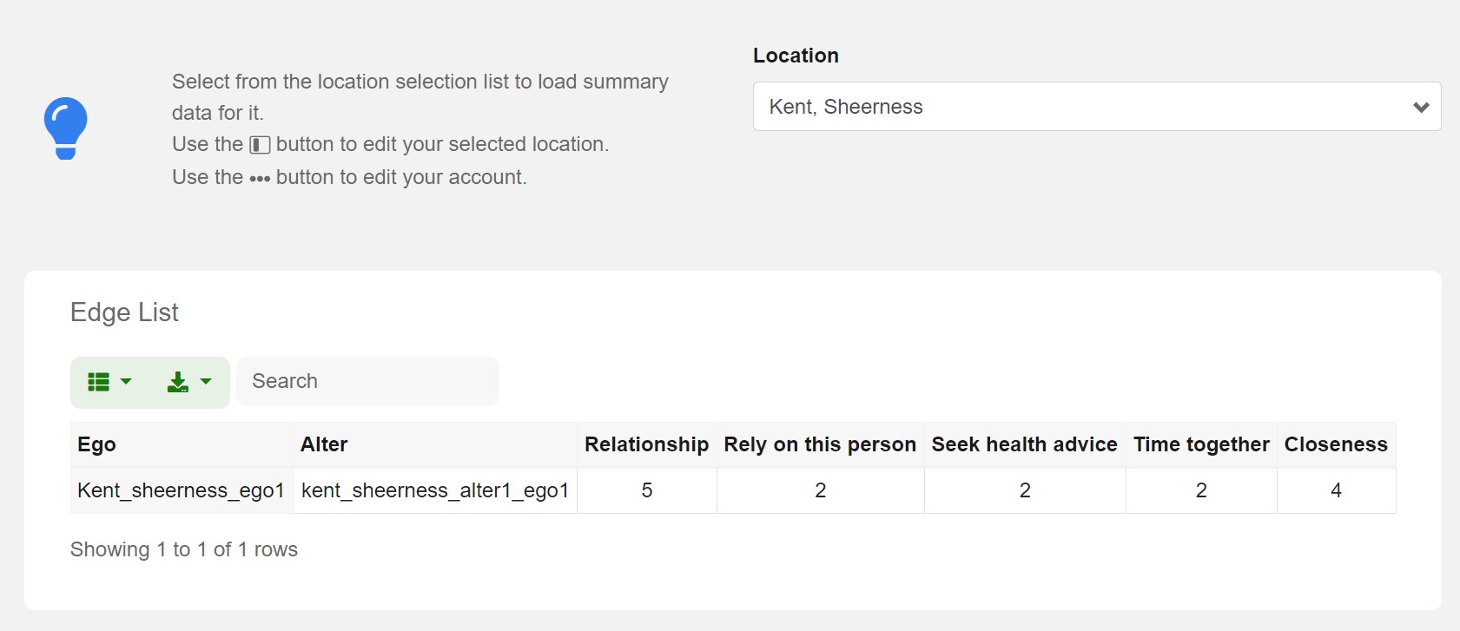This screenshot has width=1460, height=631.
Task: Sort by the Alter column header
Action: [324, 444]
